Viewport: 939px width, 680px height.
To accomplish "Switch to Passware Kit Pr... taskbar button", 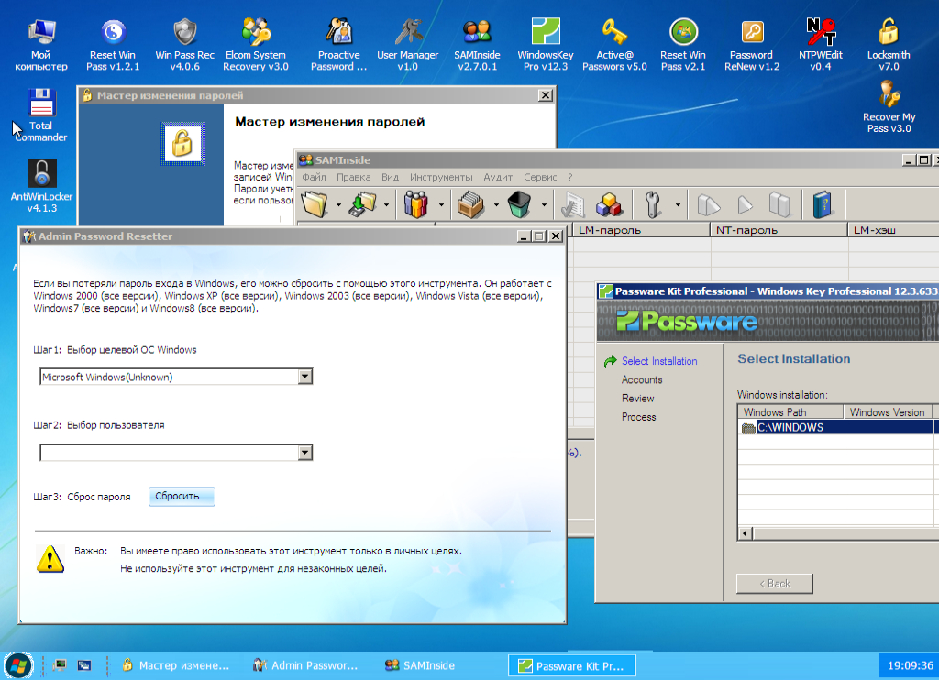I will [572, 665].
